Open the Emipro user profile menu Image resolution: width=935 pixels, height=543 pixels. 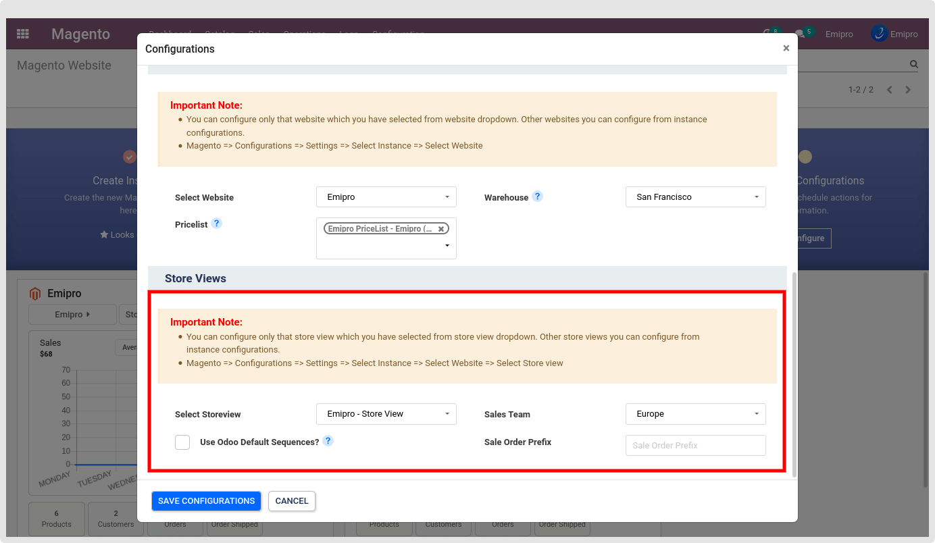[894, 34]
